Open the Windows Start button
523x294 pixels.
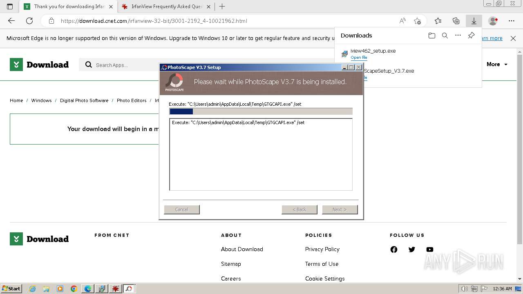point(11,288)
